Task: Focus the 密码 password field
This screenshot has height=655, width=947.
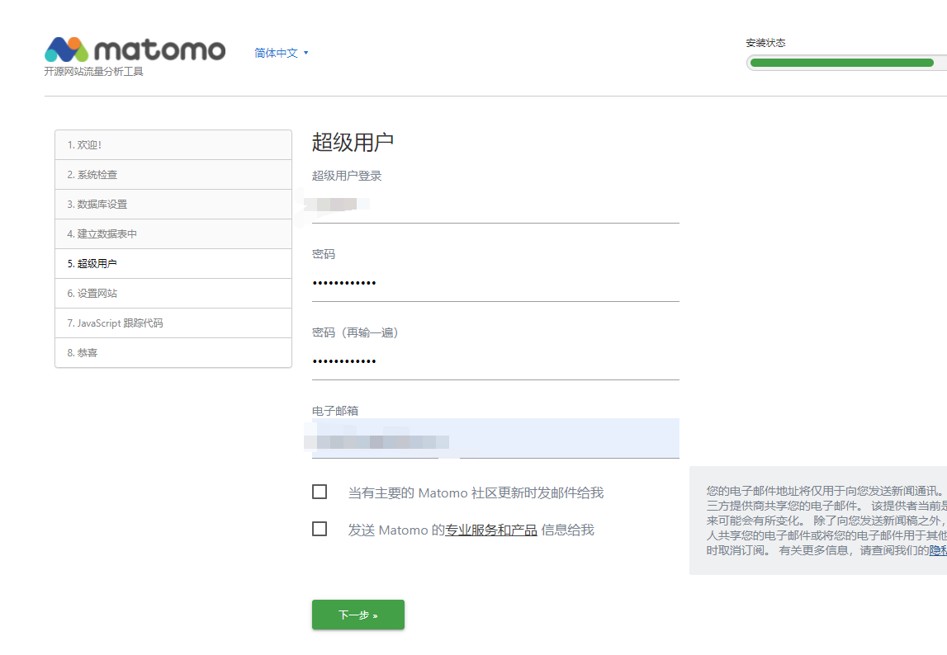Action: pyautogui.click(x=495, y=283)
